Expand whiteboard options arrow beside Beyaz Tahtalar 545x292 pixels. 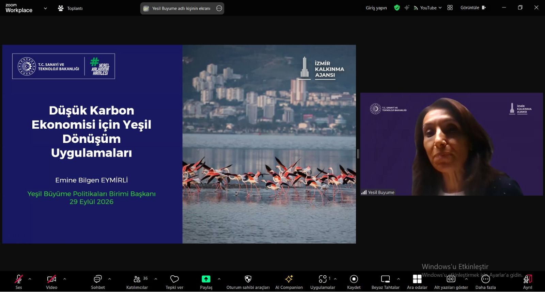(x=399, y=279)
